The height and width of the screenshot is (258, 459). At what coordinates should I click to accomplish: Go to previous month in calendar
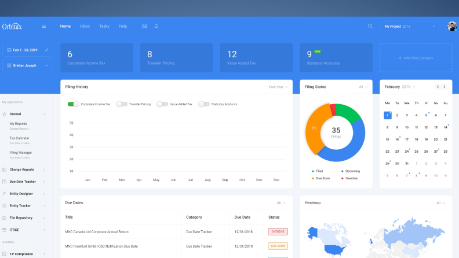click(438, 87)
